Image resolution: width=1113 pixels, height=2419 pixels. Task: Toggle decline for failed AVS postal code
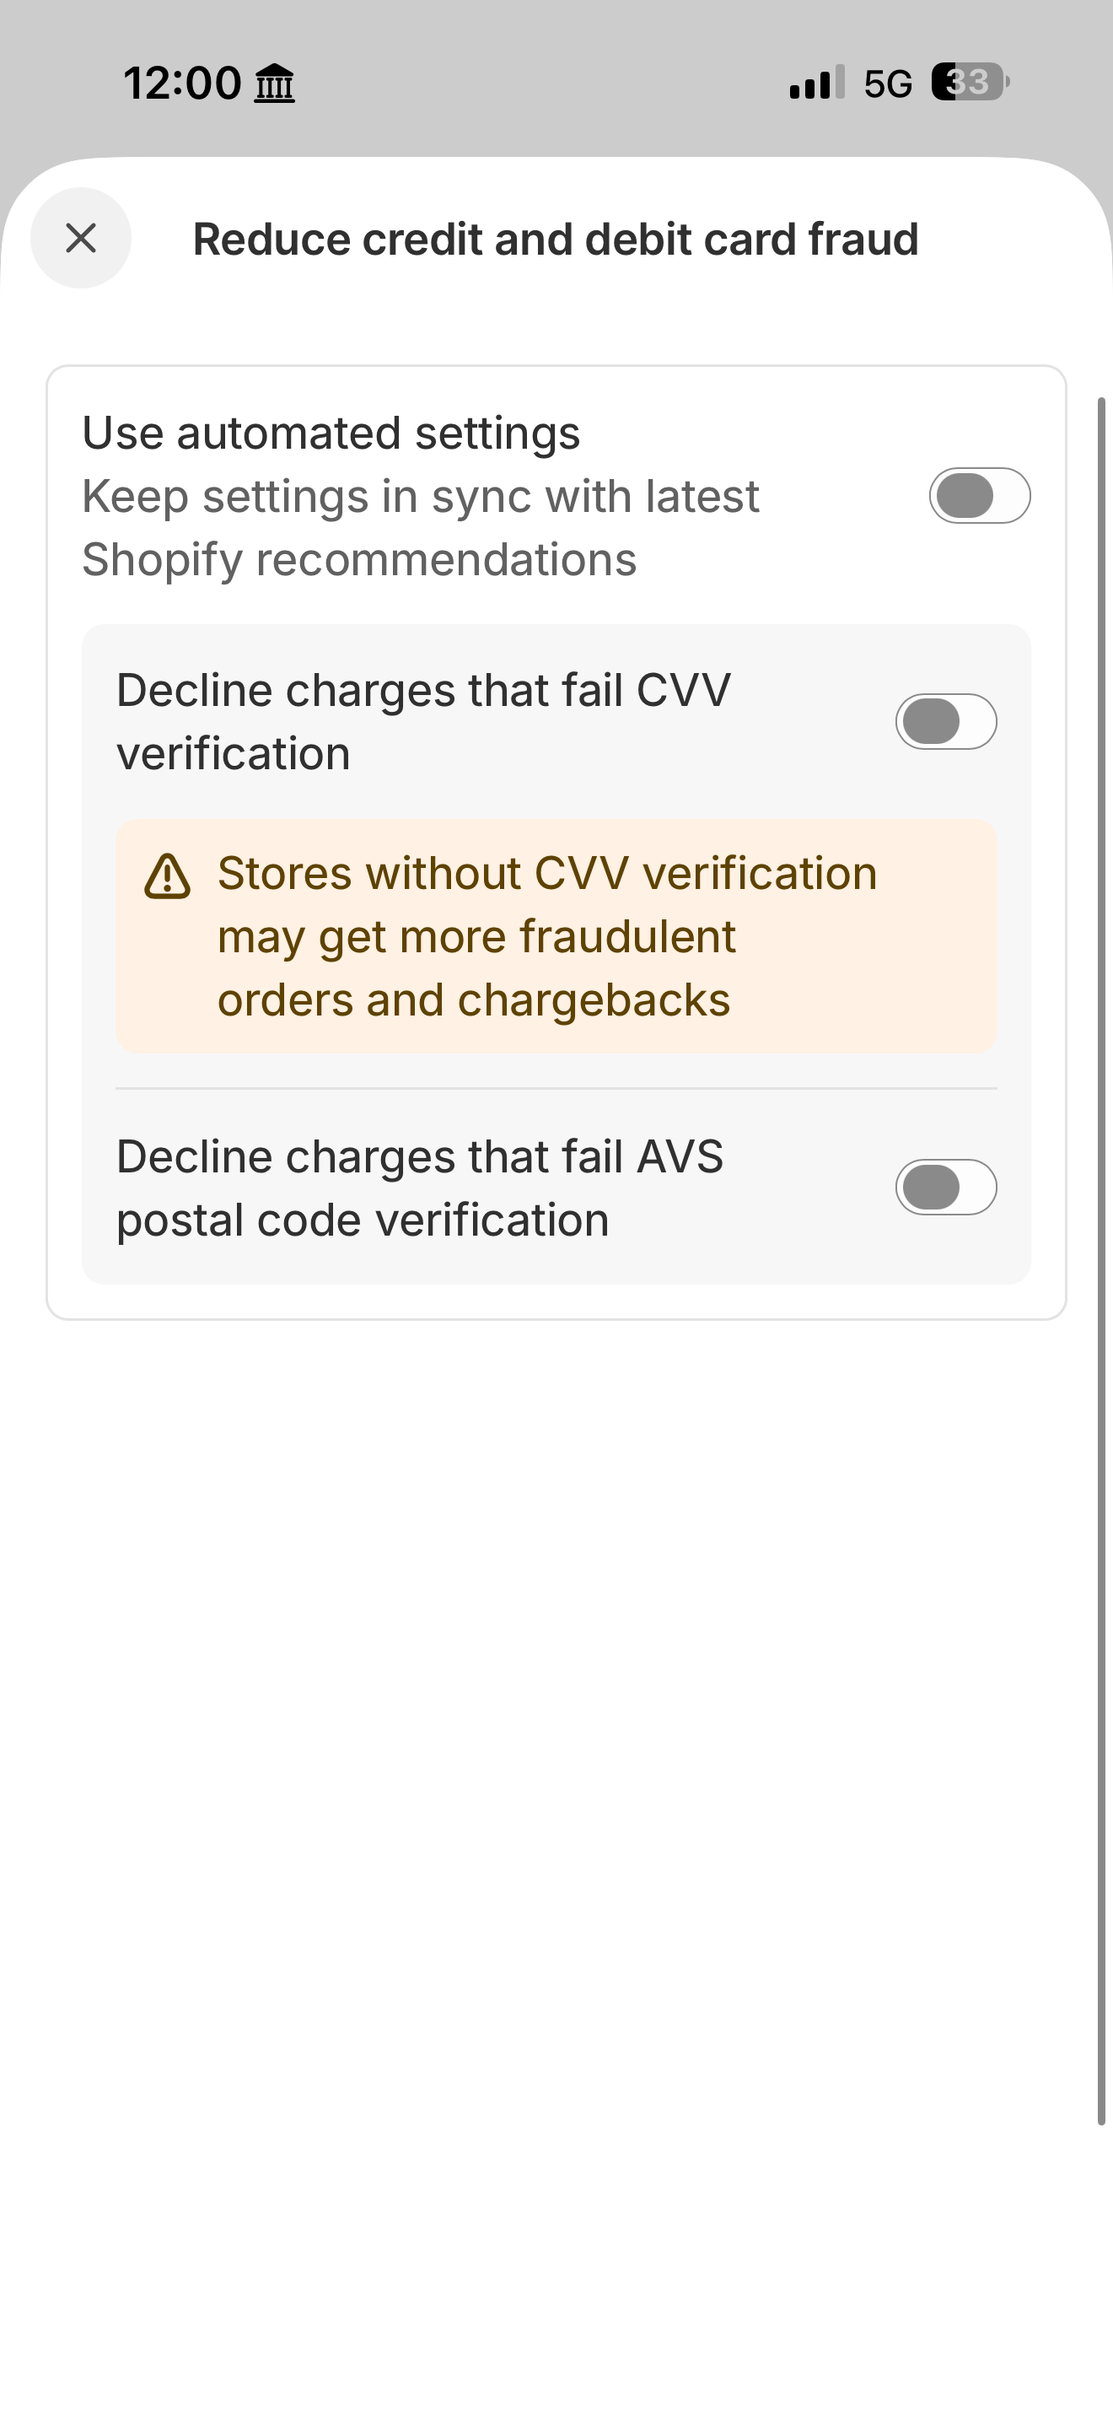pos(945,1187)
